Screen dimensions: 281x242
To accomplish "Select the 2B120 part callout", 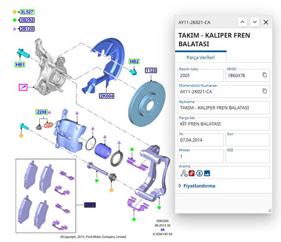I will [x=27, y=29].
